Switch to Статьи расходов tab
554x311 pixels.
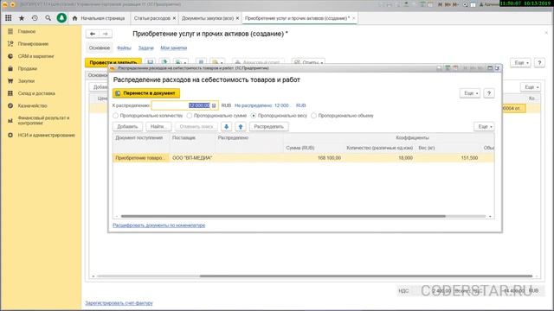click(x=152, y=18)
